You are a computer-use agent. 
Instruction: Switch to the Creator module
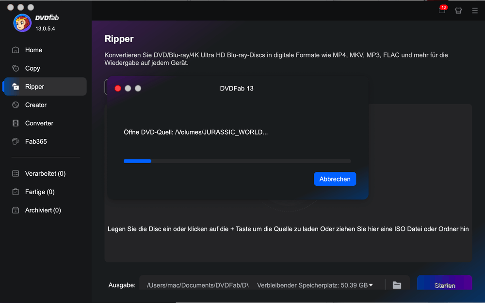click(46, 105)
